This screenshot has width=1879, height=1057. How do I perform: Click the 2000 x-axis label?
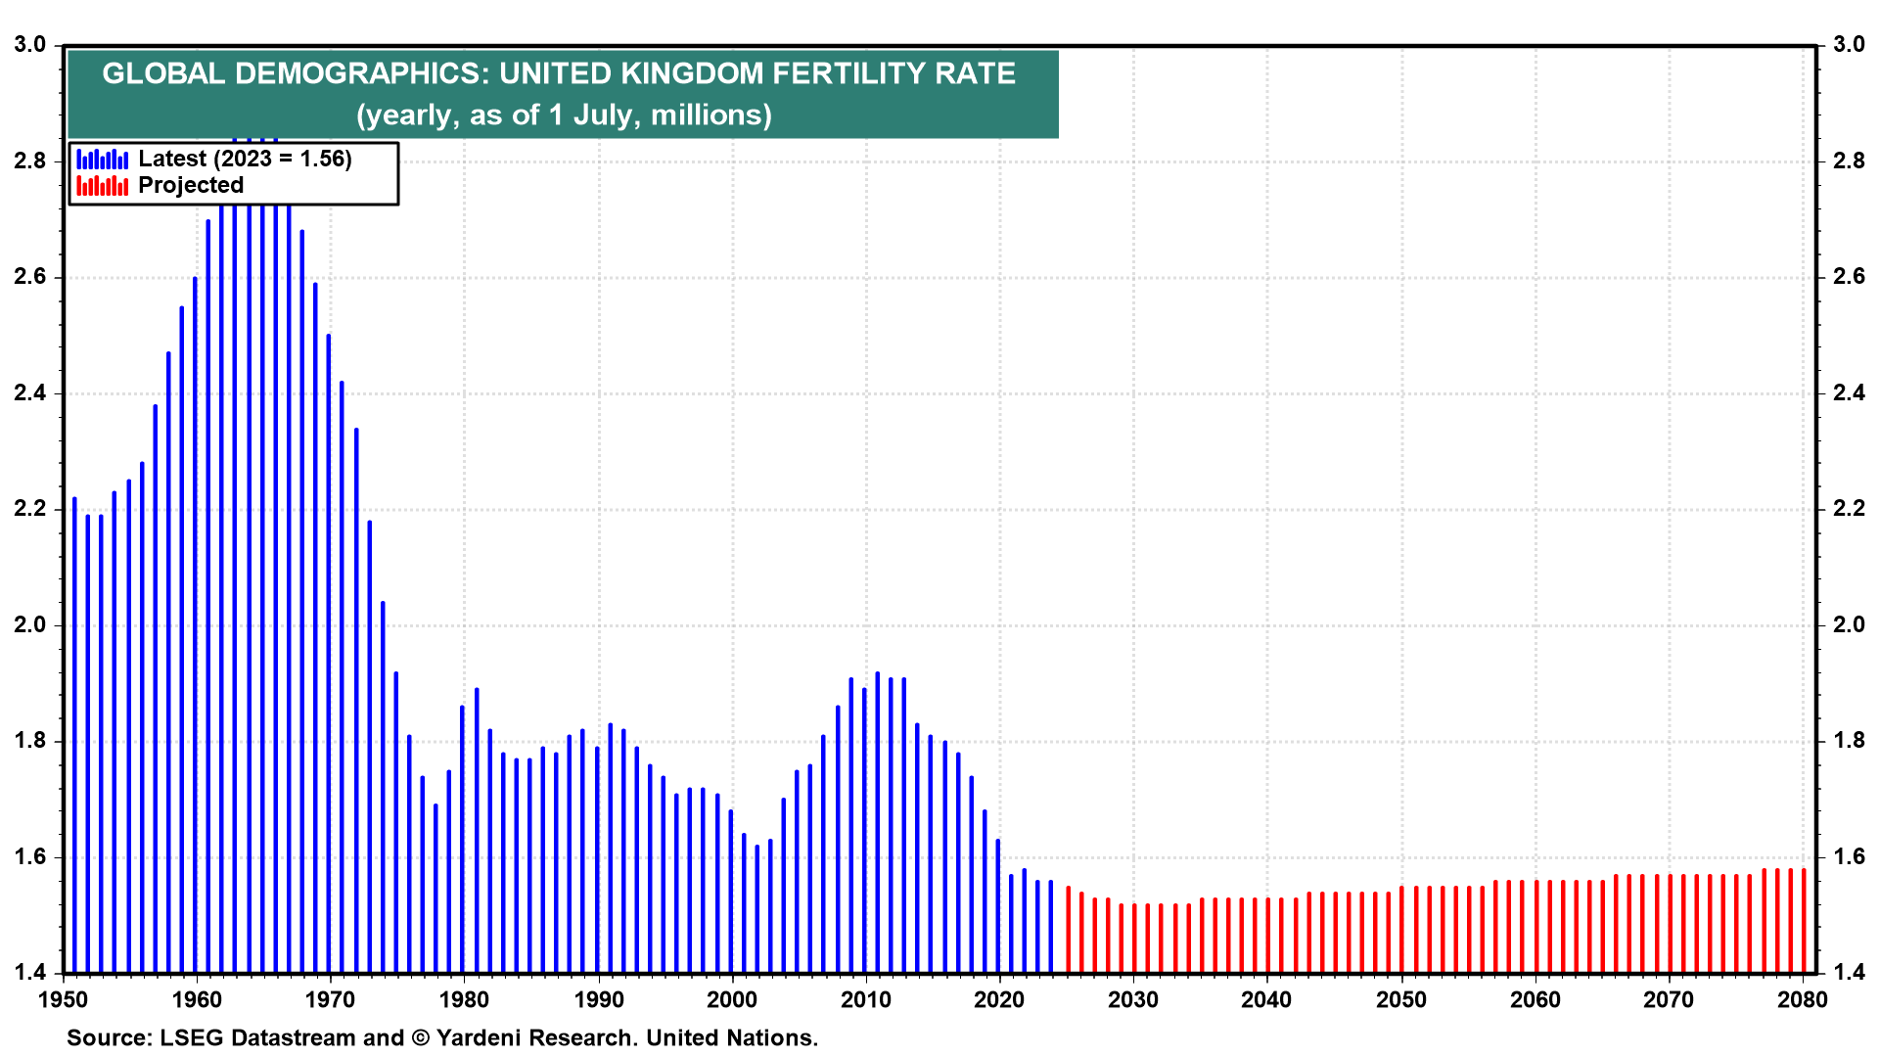[732, 1000]
